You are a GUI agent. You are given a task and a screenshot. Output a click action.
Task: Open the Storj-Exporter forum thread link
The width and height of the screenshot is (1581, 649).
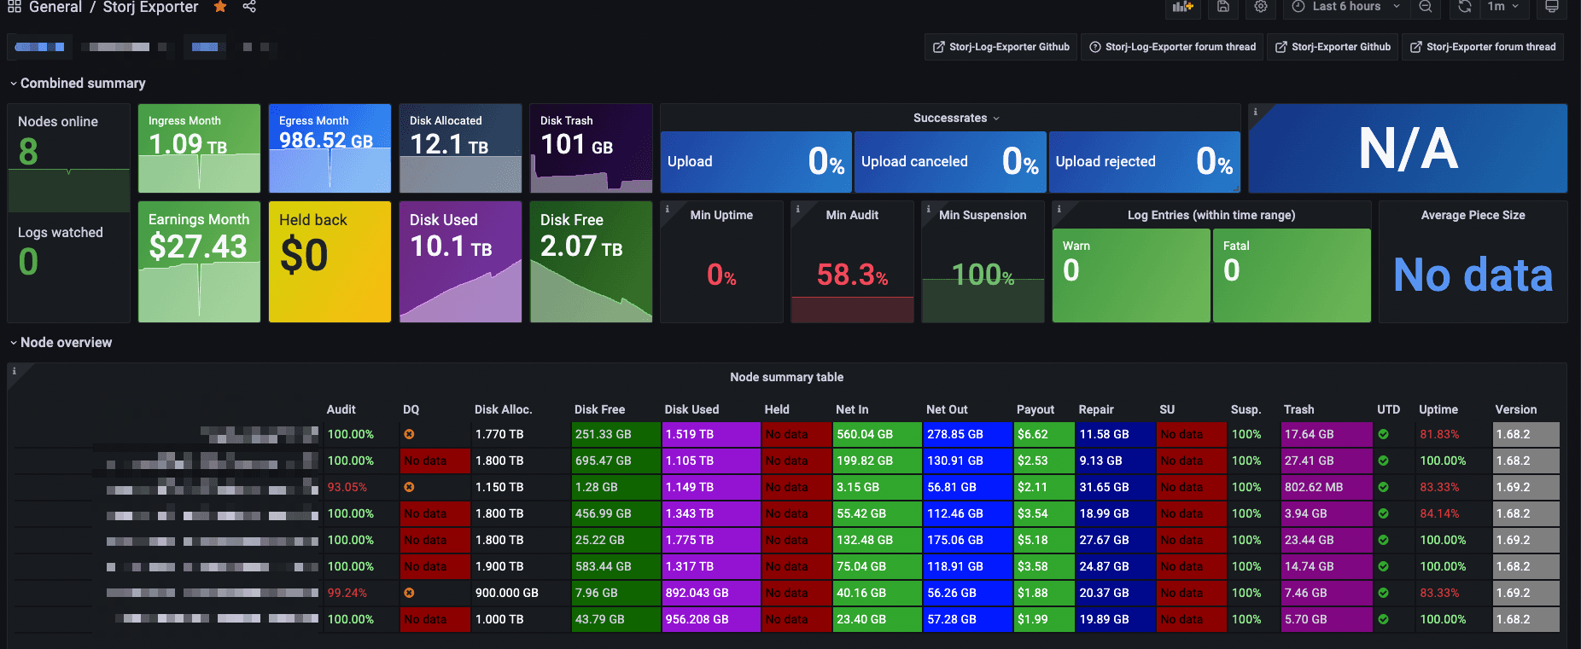click(x=1482, y=47)
